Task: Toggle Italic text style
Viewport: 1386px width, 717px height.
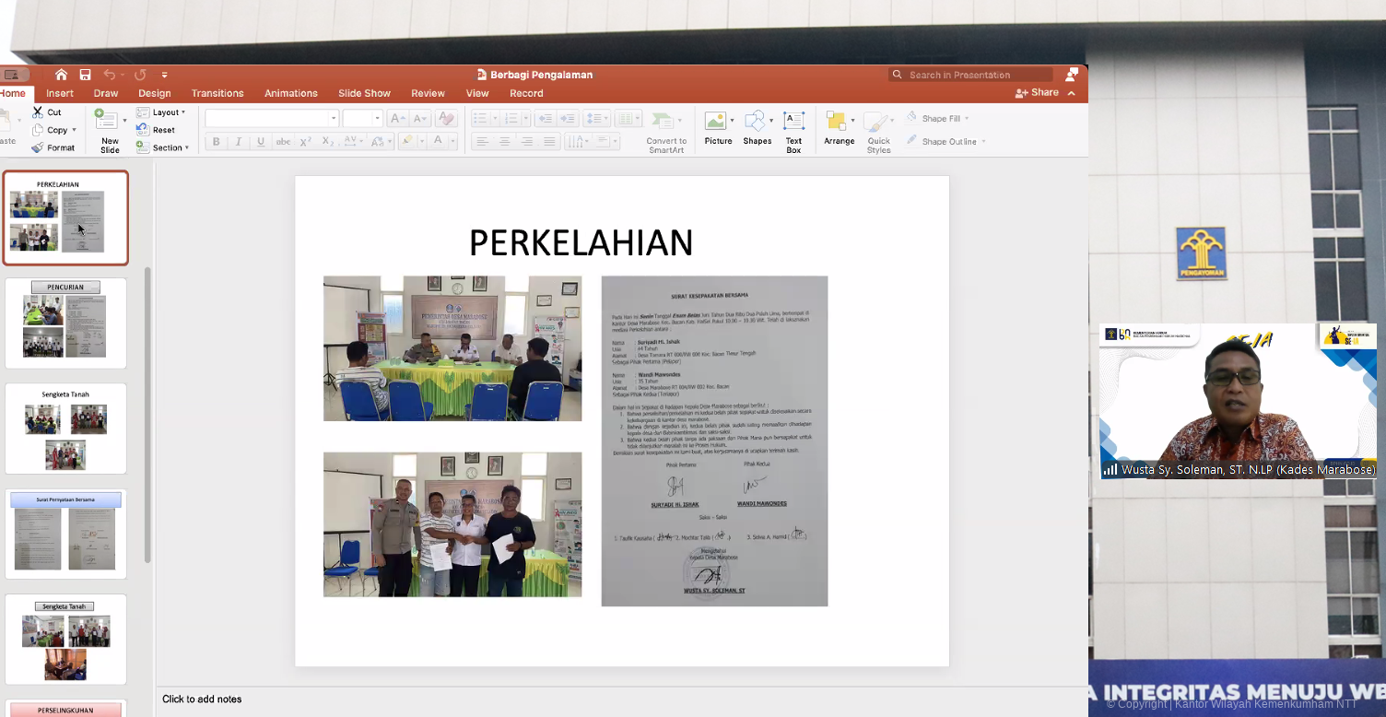Action: click(x=239, y=142)
